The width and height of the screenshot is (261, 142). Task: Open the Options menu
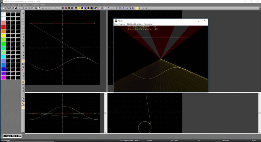click(x=26, y=5)
